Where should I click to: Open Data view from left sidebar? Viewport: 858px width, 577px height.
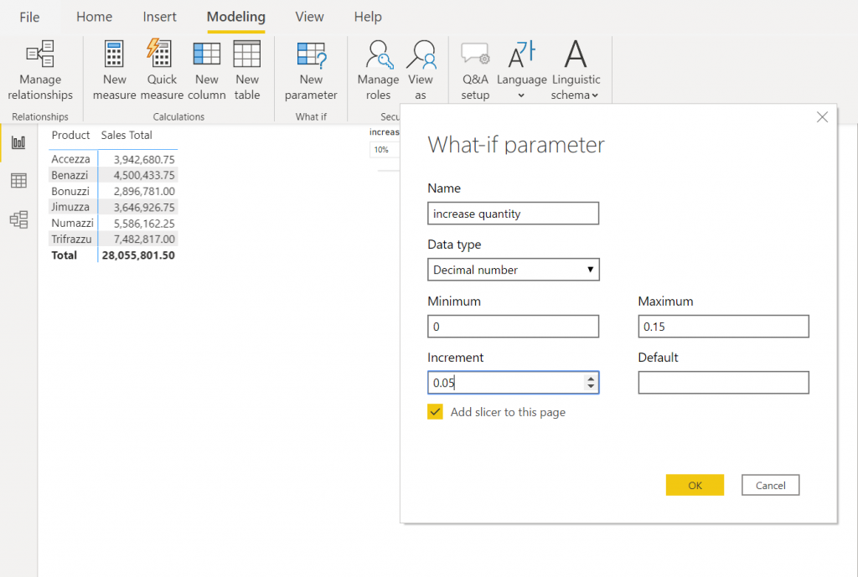click(18, 181)
